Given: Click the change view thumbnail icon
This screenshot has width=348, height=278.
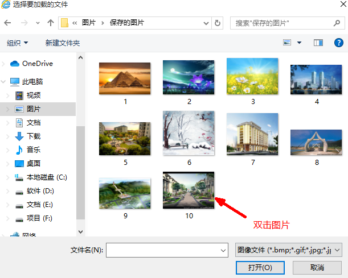Looking at the screenshot, I should point(287,43).
